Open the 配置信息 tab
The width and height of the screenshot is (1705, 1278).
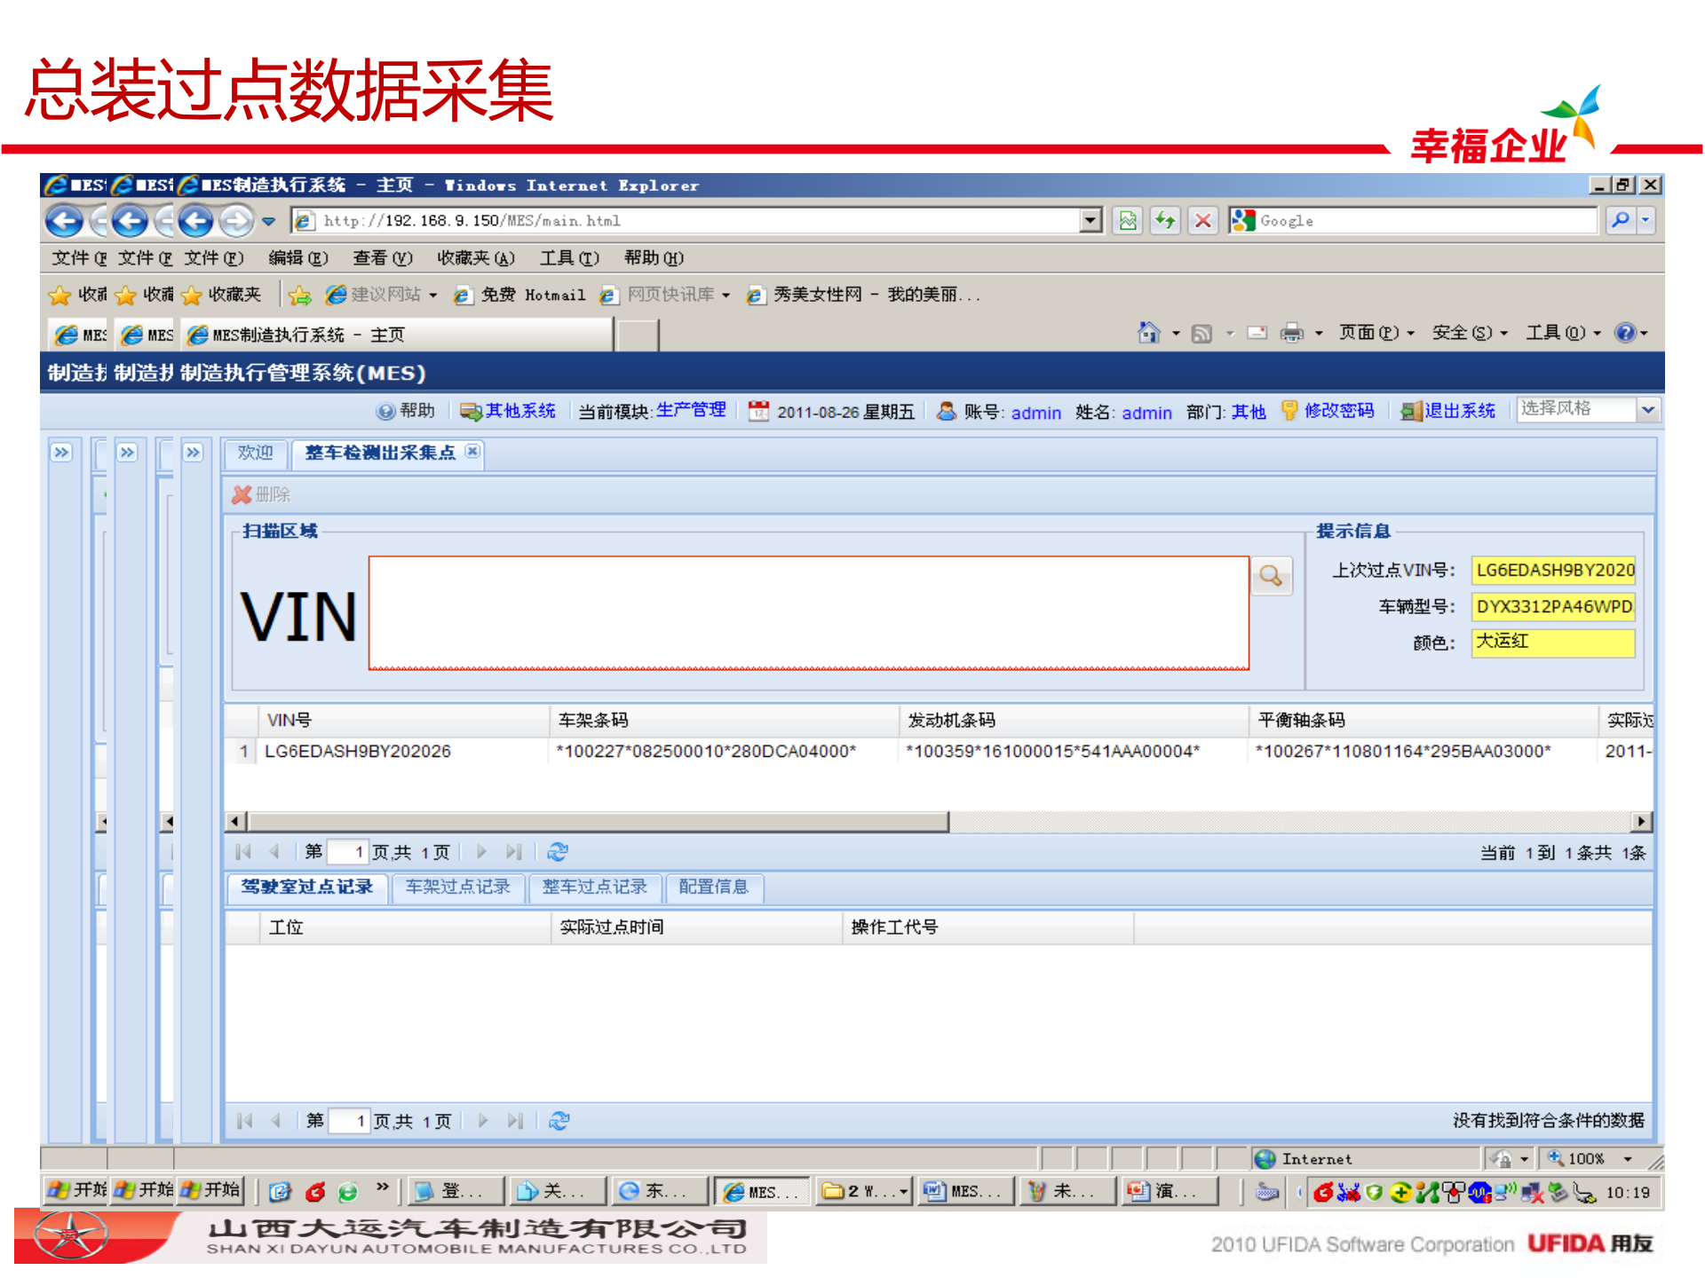tap(713, 887)
